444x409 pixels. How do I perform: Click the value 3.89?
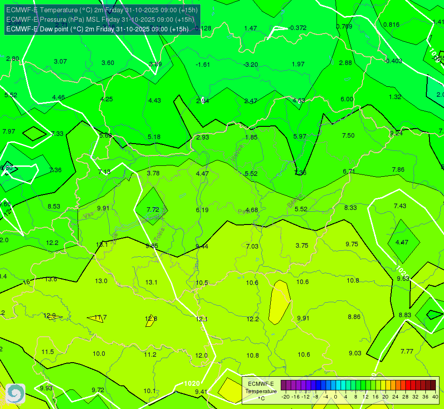(x=156, y=64)
